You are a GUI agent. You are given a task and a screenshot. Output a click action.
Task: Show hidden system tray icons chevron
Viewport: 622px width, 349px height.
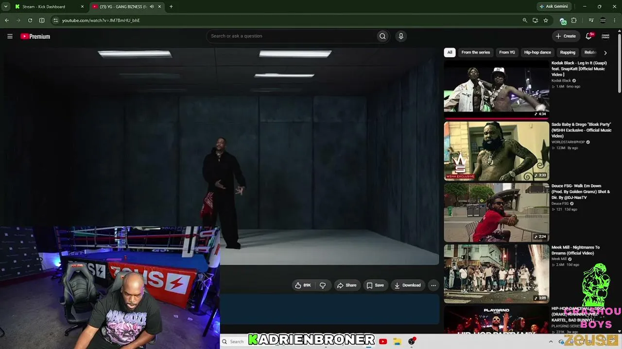tap(551, 342)
